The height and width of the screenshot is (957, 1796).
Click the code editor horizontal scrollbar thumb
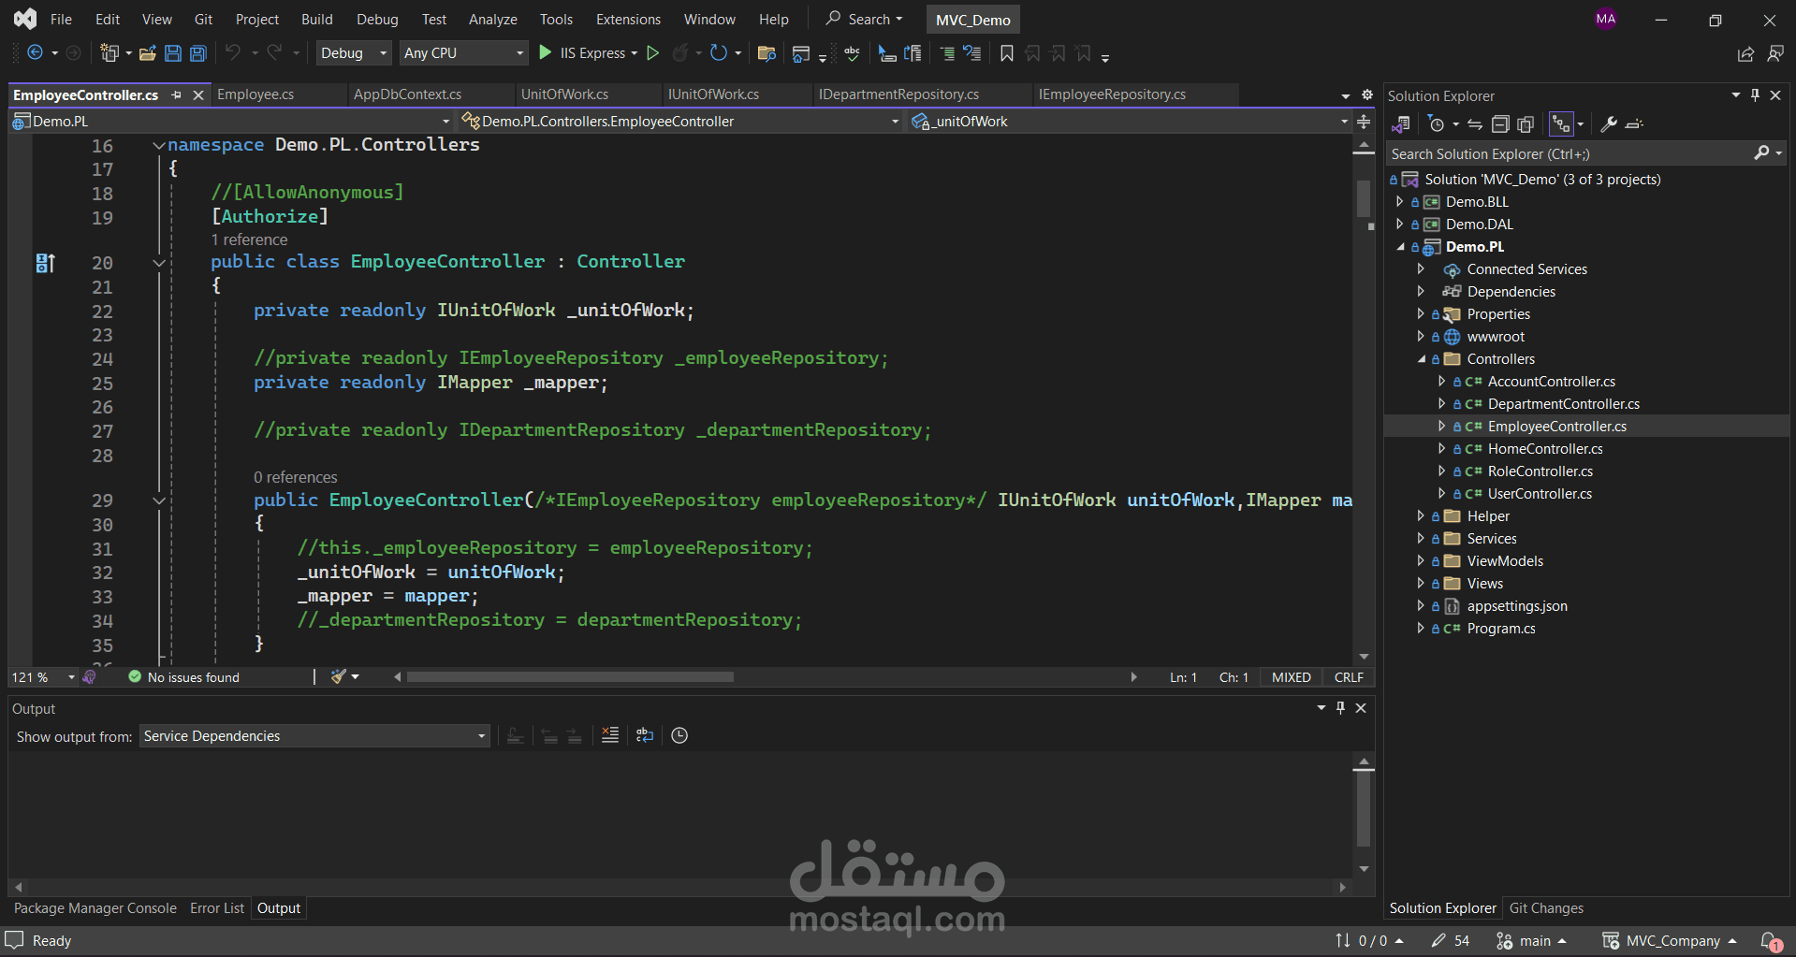coord(570,677)
